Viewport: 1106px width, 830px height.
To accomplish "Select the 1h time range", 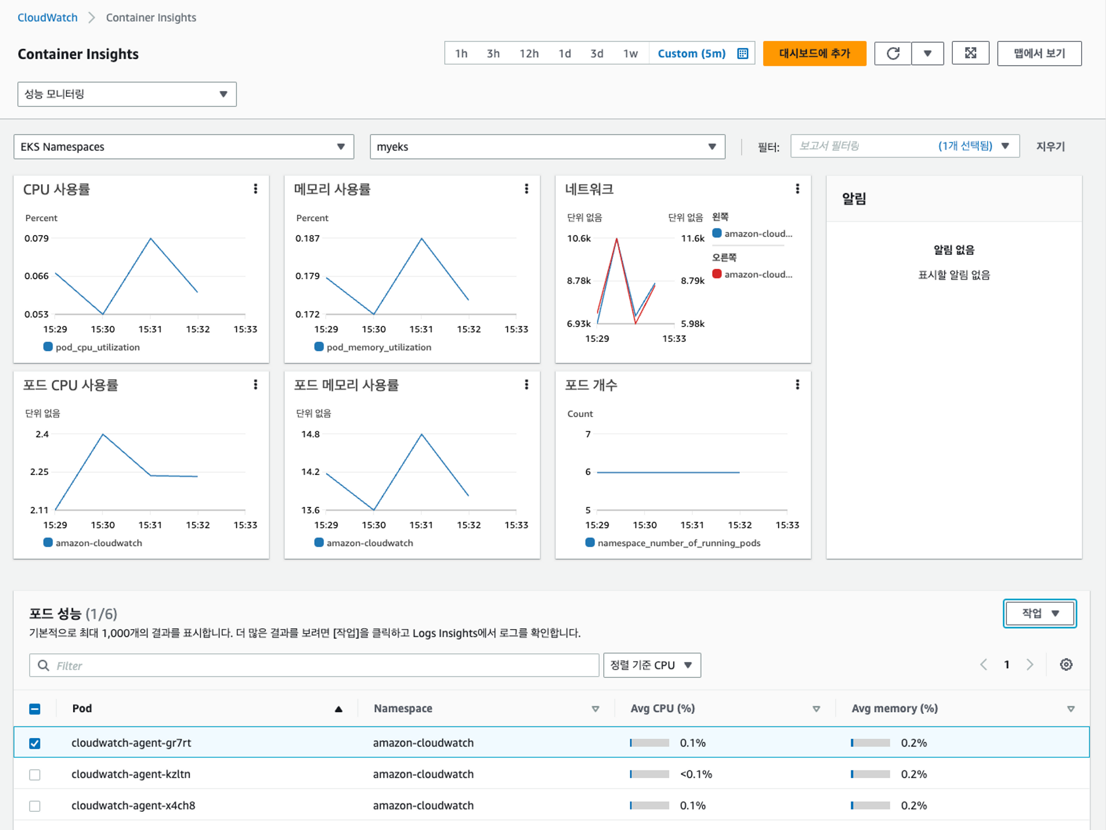I will click(x=461, y=54).
